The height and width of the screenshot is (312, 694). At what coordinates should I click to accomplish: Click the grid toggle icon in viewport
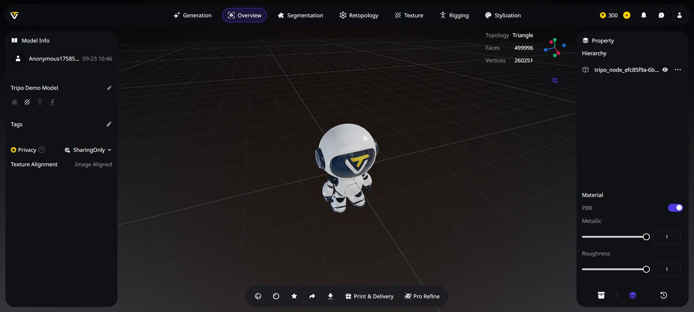(555, 80)
